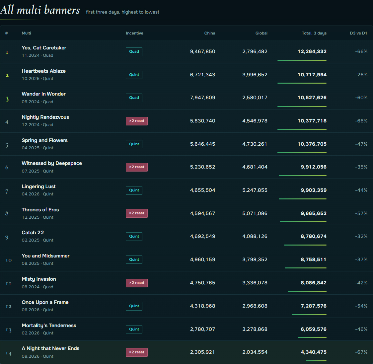373x364 pixels.
Task: Click the "A Night that Never Ends" banner name
Action: pos(50,348)
